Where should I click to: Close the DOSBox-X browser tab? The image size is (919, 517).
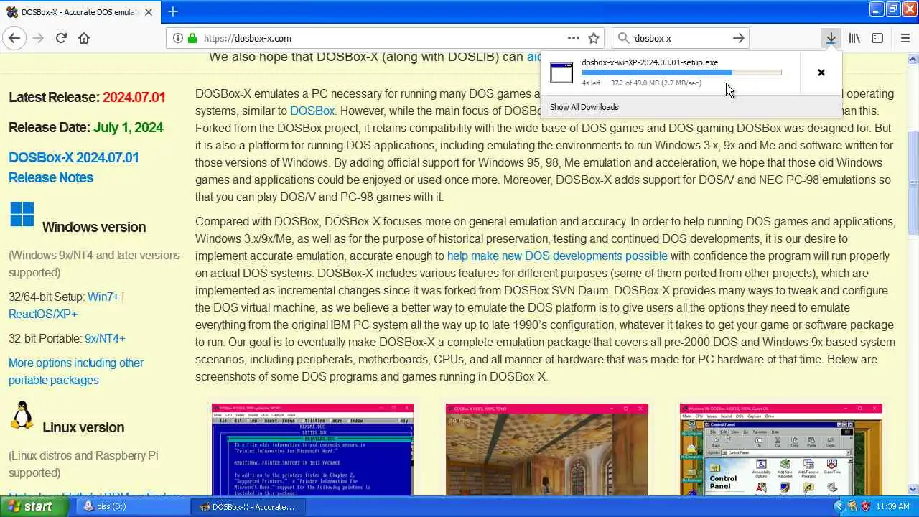149,12
